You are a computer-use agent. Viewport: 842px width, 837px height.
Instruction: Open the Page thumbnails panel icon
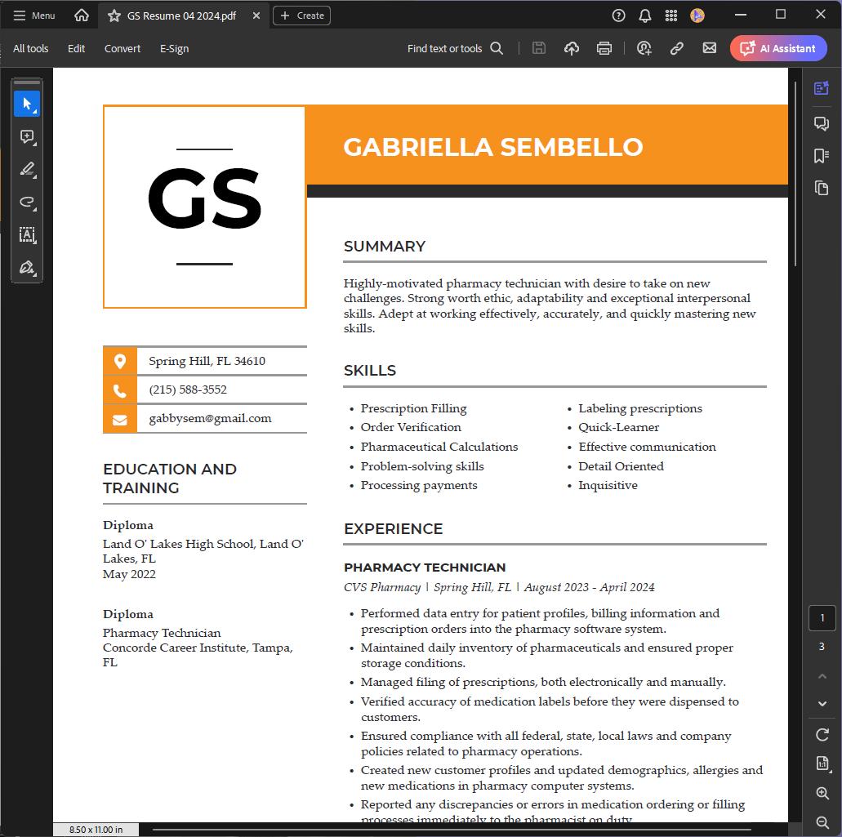pos(821,188)
